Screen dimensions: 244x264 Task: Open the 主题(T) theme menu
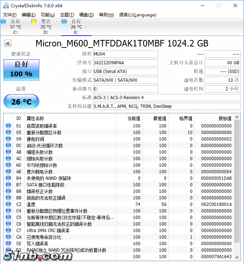[x=67, y=15]
